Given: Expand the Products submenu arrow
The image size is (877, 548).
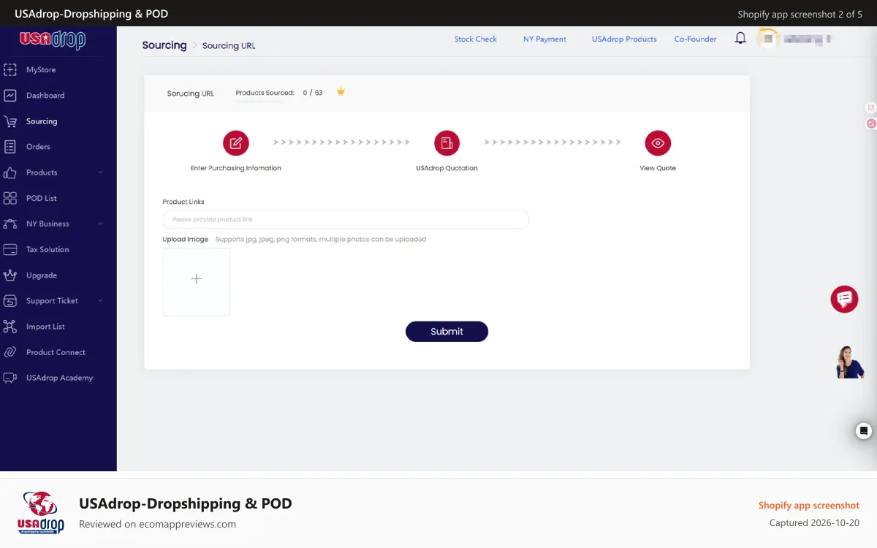Looking at the screenshot, I should tap(100, 172).
